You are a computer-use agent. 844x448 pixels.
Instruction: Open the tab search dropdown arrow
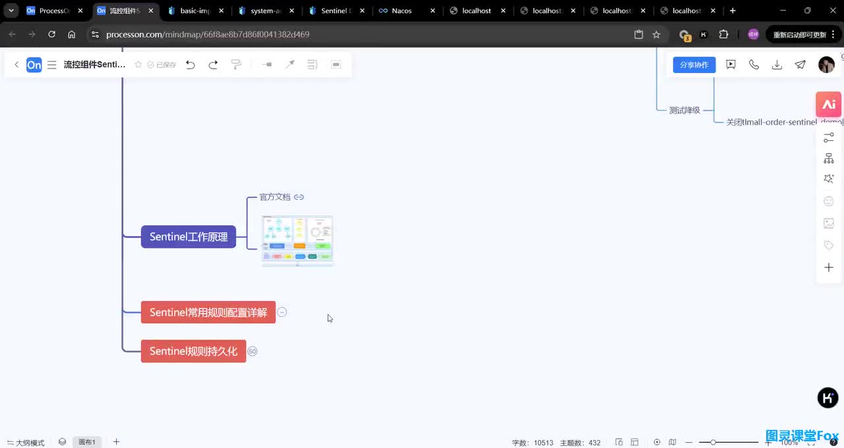click(x=11, y=11)
